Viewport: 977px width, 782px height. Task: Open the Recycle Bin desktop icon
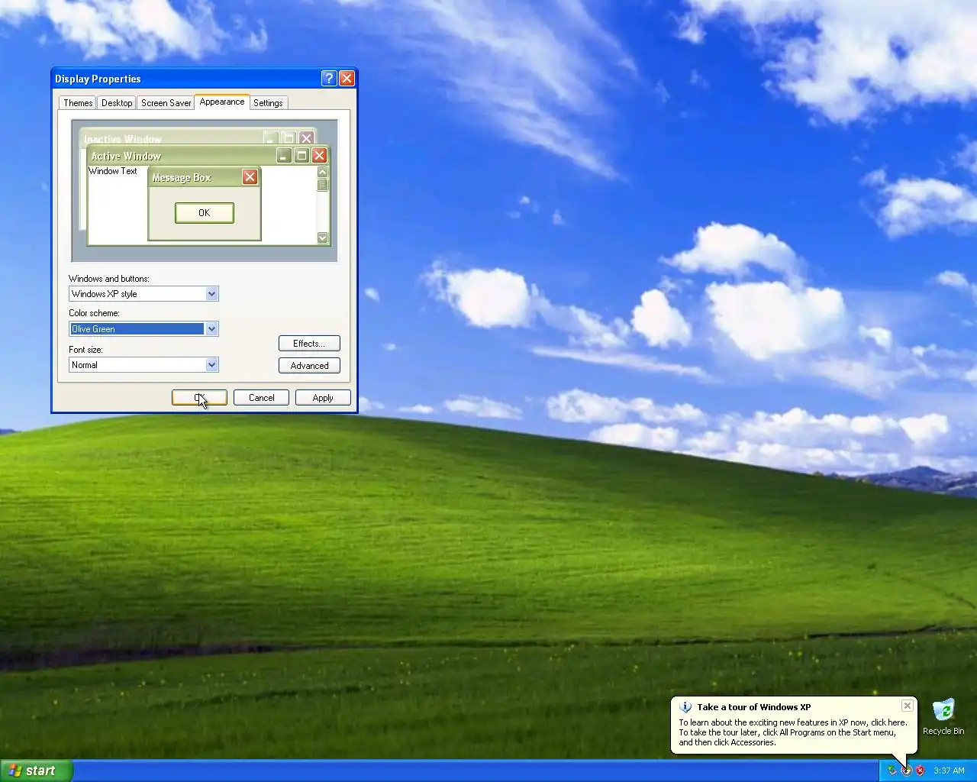(943, 716)
